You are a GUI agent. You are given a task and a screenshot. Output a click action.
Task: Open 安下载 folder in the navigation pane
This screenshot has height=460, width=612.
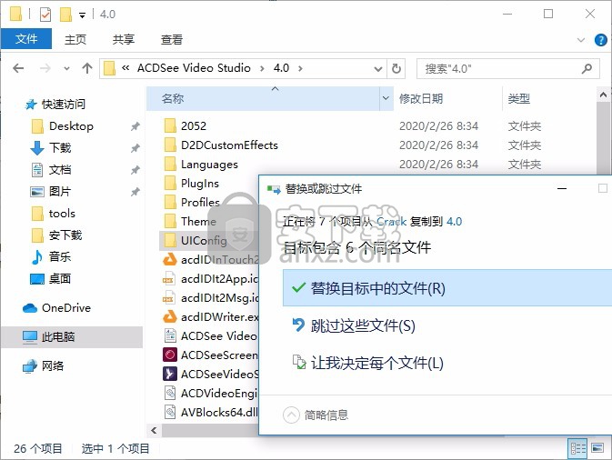[65, 235]
